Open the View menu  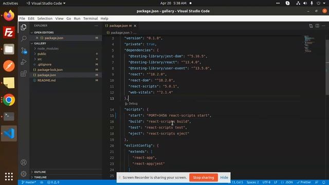pos(60,18)
